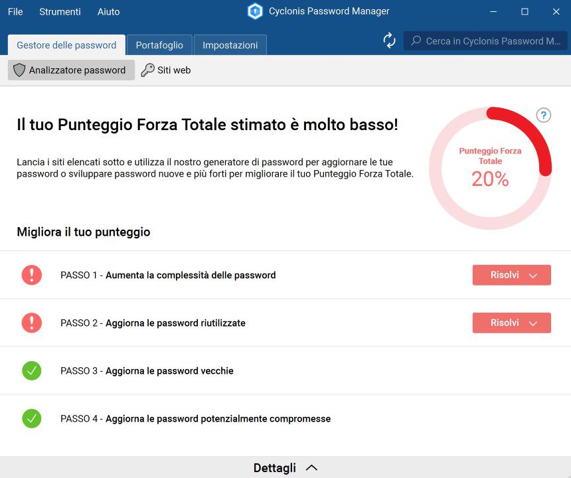Focus the Cerca in Cyclonis search field
The width and height of the screenshot is (571, 478).
(x=485, y=40)
